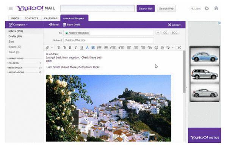Open the silver SUV car ad
The width and height of the screenshot is (227, 148).
coord(205,74)
